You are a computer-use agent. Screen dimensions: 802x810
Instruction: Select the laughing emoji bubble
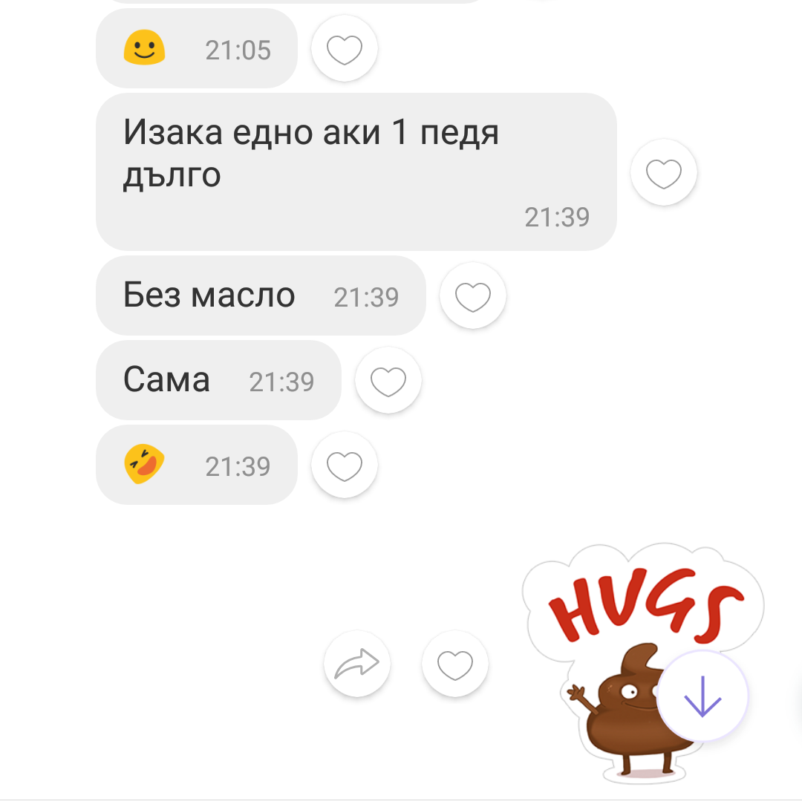click(x=197, y=465)
